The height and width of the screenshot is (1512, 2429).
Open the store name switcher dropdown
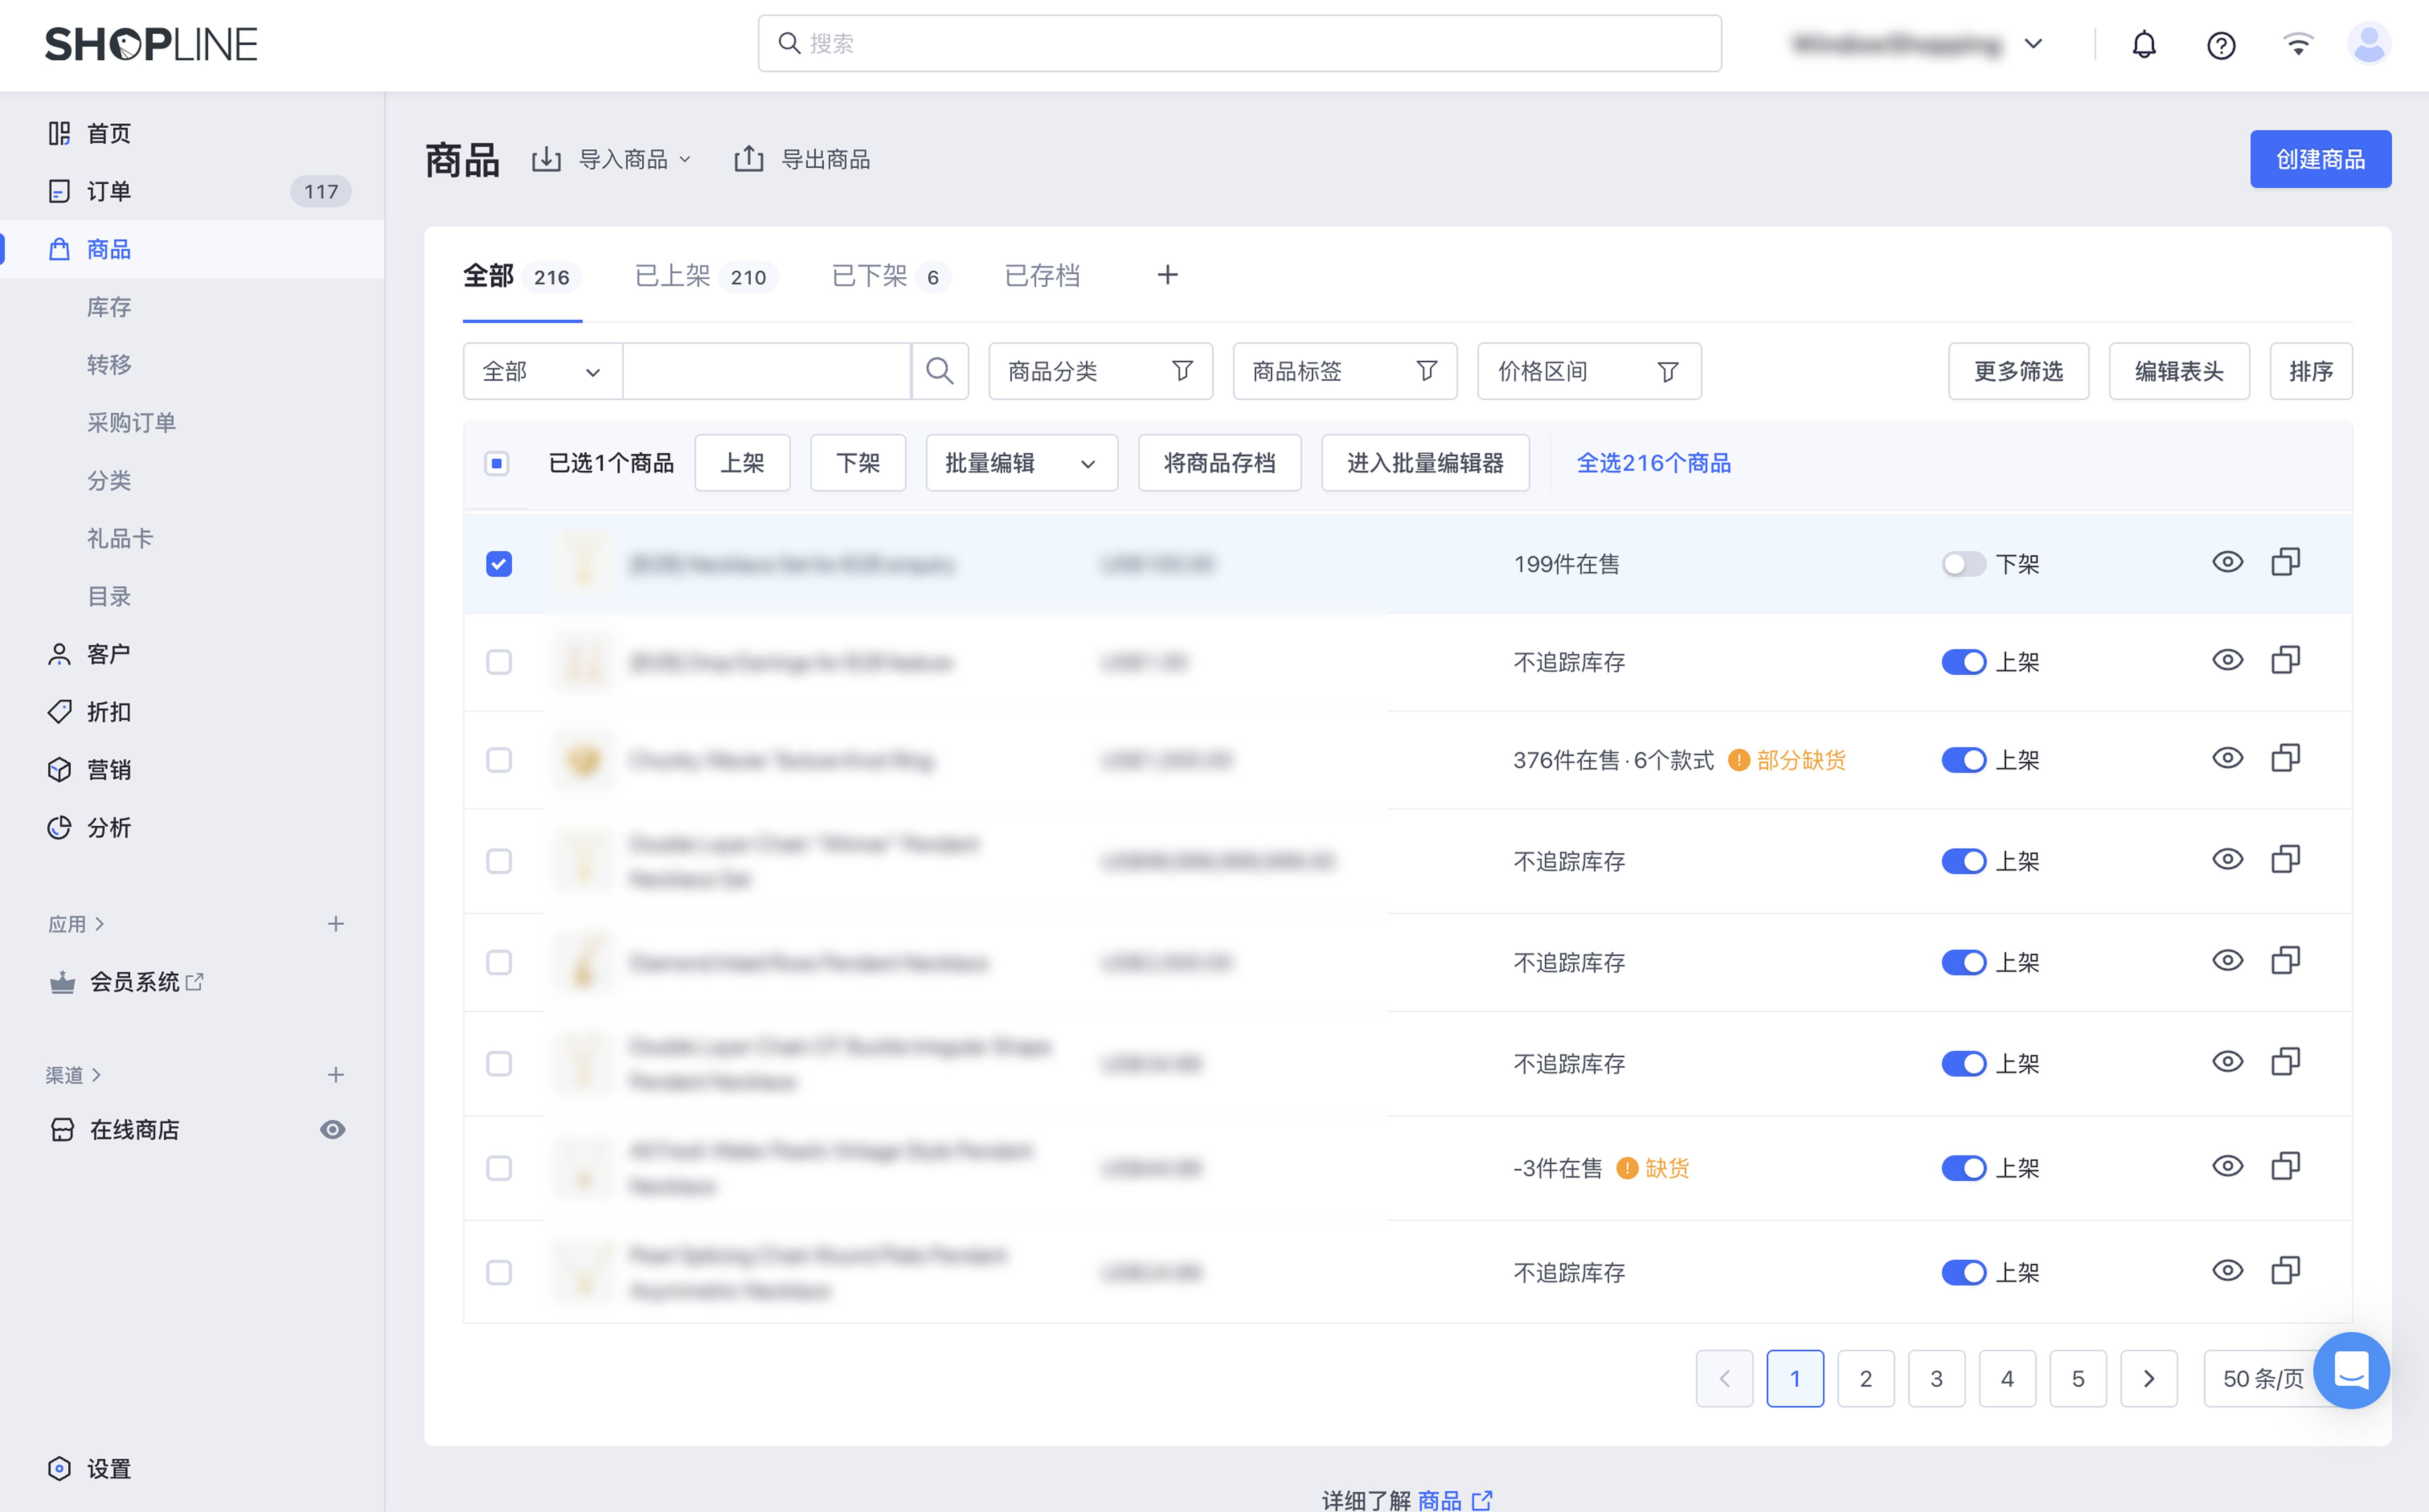coord(1917,44)
